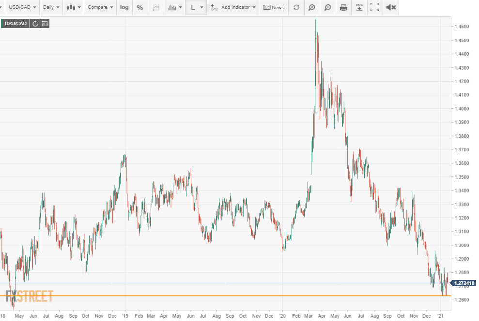
Task: Zoom in on the chart
Action: click(312, 7)
